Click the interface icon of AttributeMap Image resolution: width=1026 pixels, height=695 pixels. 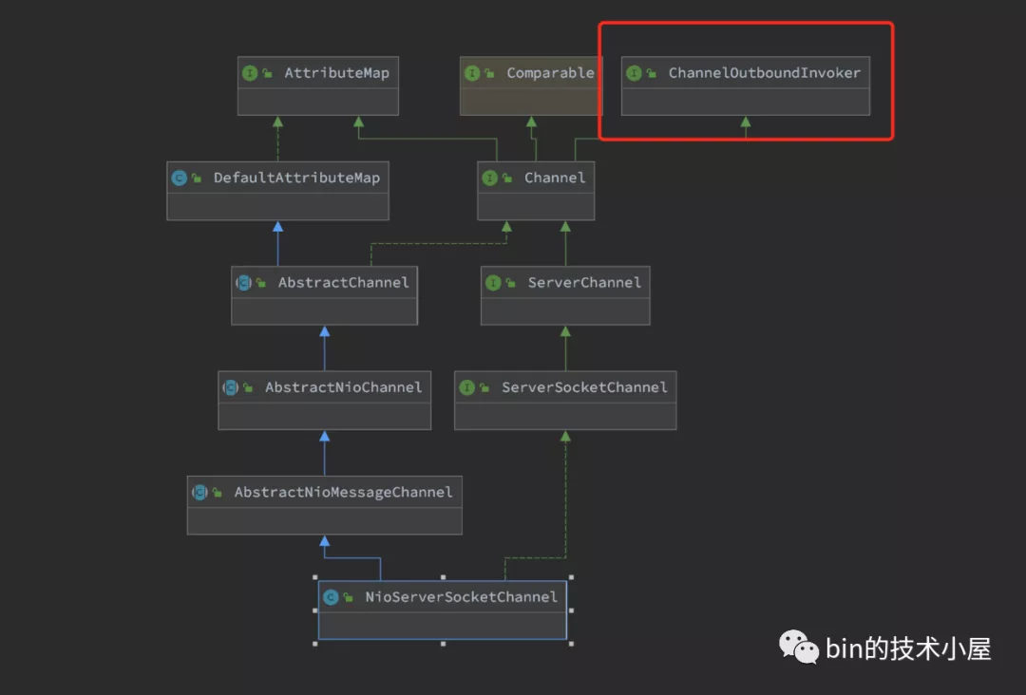(x=249, y=73)
